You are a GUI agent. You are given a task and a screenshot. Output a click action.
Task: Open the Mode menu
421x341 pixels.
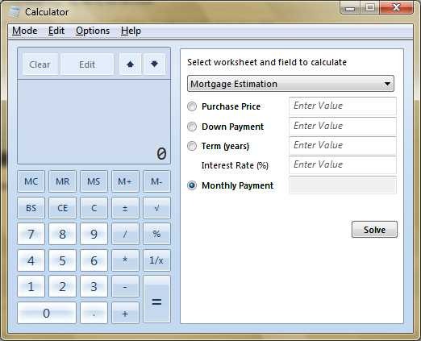tap(25, 31)
